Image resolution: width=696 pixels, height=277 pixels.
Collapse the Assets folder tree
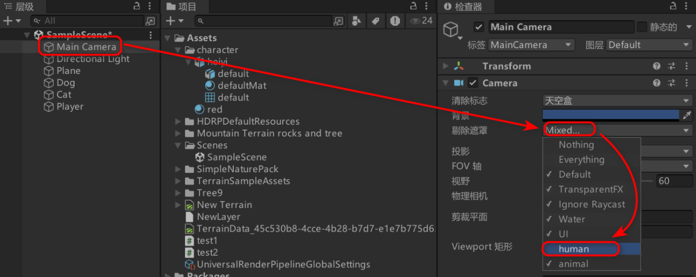[168, 38]
